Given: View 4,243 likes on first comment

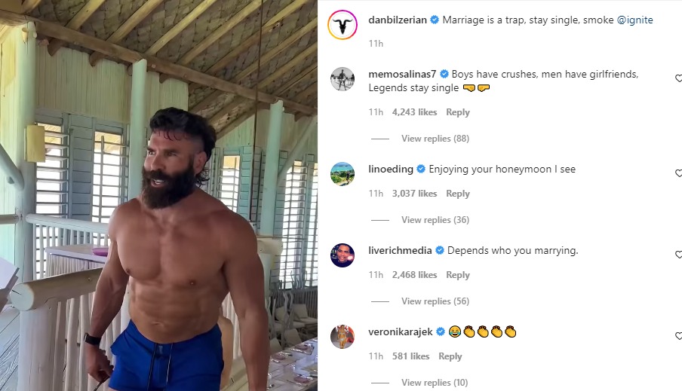Looking at the screenshot, I should click(x=414, y=112).
